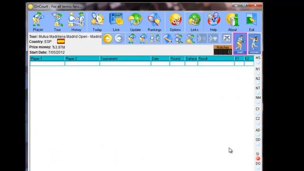Screen dimensions: 304x171
Task: Open the Options settings
Action: tap(175, 22)
